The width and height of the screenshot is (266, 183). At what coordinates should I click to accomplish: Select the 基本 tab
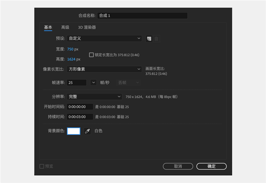(x=48, y=27)
